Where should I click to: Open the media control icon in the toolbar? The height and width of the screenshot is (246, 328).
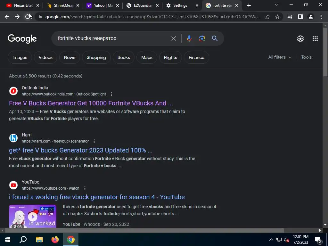[290, 17]
